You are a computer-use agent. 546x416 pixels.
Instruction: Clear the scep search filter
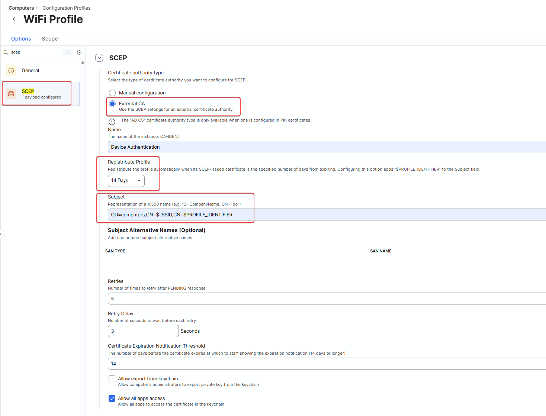[x=79, y=52]
